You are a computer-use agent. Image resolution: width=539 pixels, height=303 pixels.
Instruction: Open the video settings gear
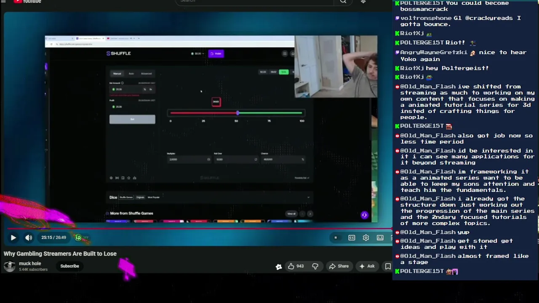click(x=366, y=238)
